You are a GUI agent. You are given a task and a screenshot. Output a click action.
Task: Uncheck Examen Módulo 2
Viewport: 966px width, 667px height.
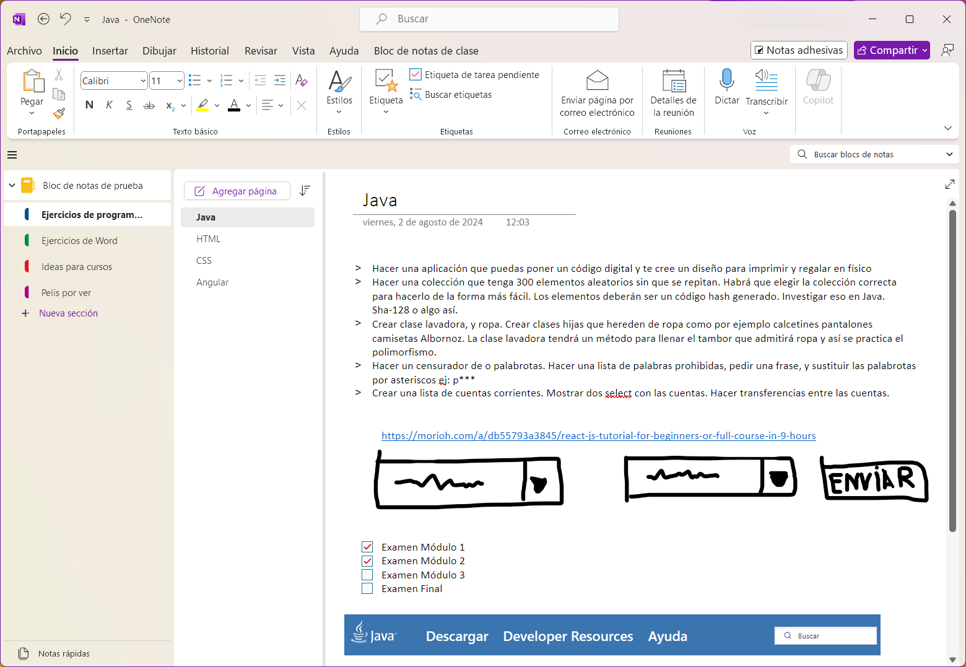coord(367,560)
